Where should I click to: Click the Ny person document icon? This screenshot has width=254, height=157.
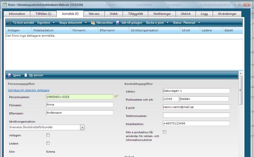tap(26, 75)
